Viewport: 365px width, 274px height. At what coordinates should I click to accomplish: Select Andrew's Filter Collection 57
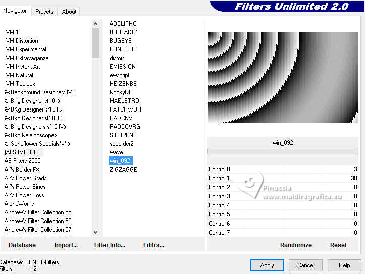point(38,230)
